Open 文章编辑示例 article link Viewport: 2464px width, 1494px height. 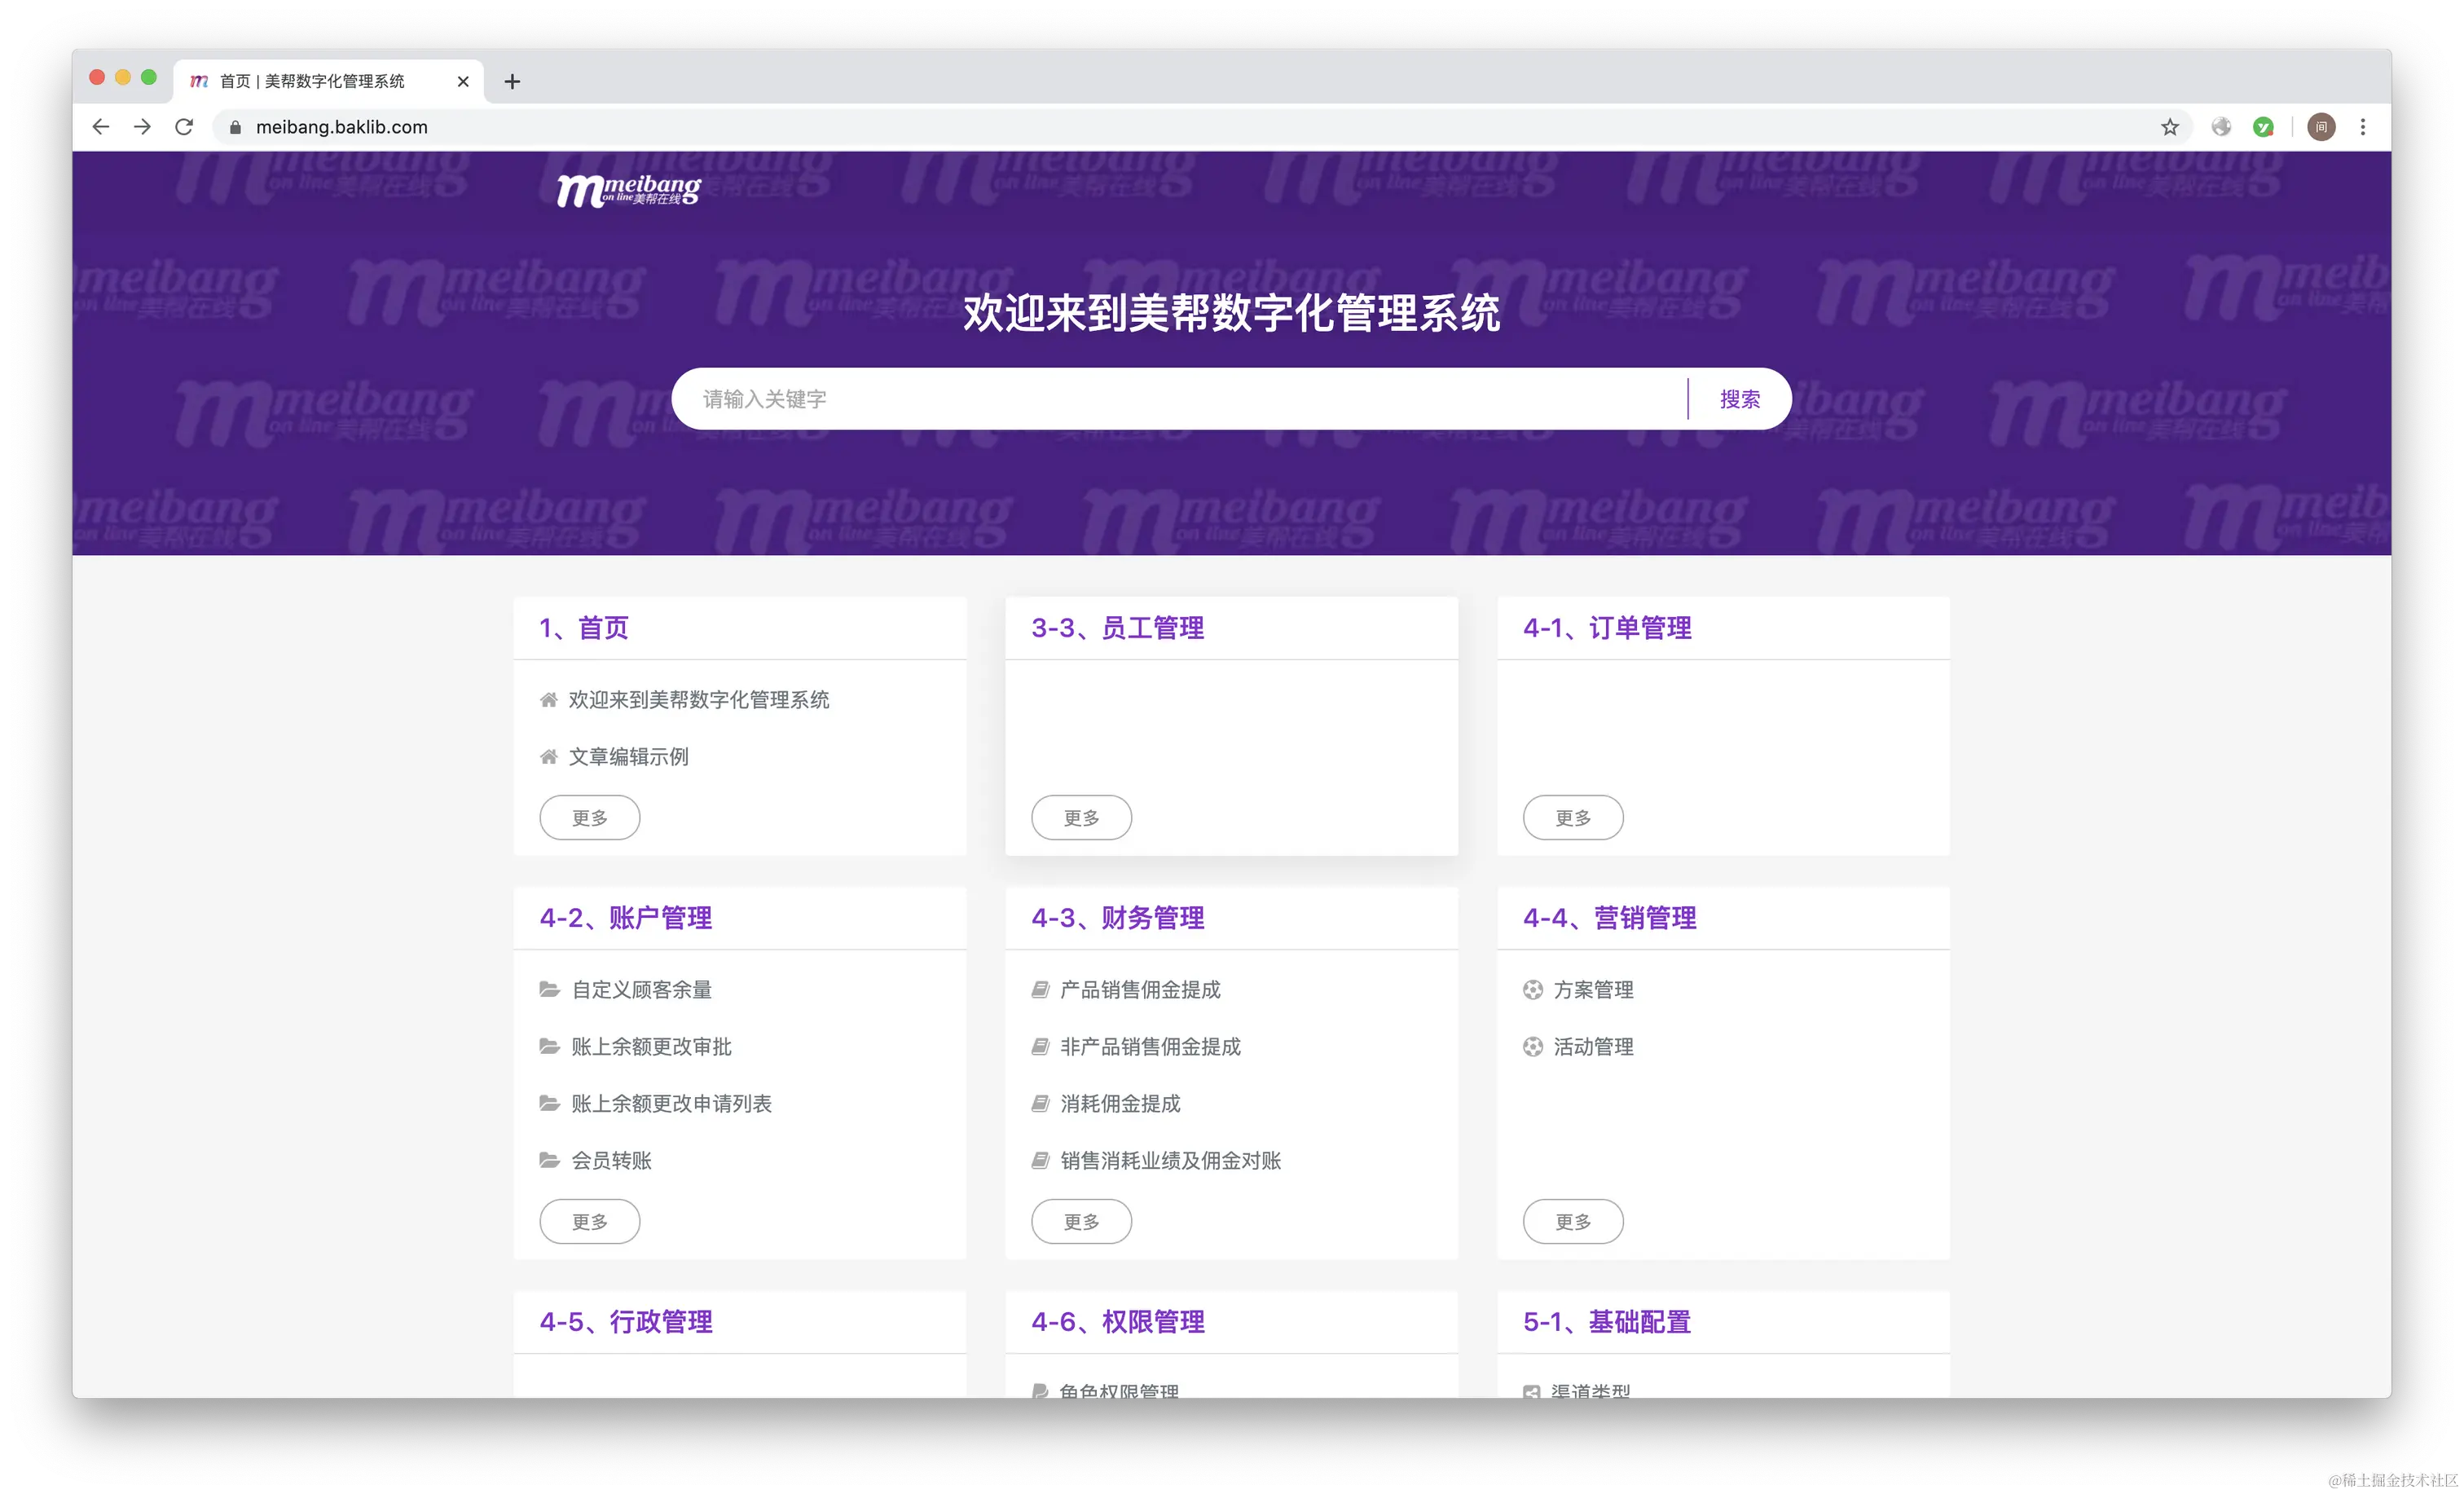coord(628,757)
